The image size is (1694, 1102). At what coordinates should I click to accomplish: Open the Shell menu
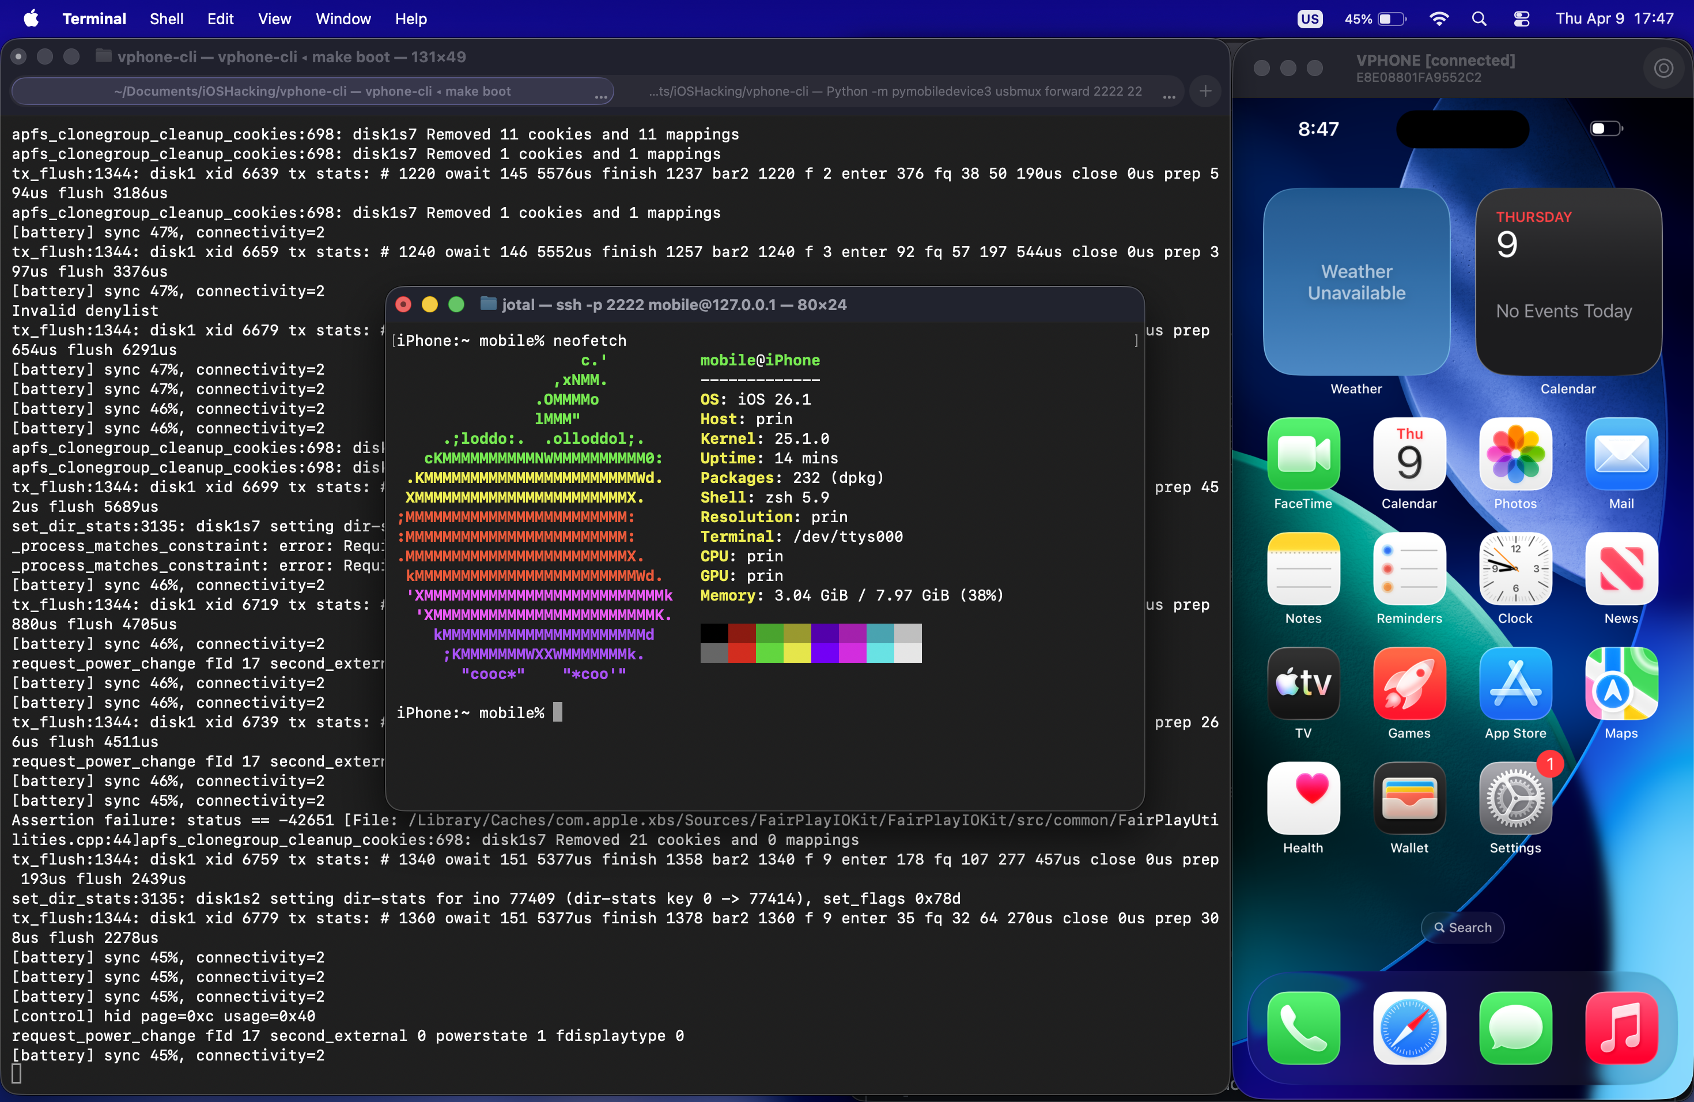coord(166,19)
